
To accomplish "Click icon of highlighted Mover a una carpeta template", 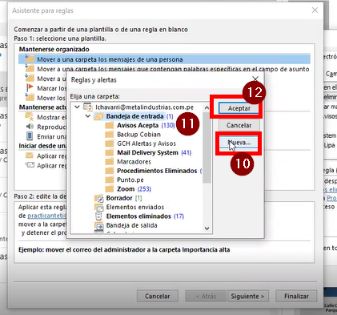I will [x=30, y=59].
